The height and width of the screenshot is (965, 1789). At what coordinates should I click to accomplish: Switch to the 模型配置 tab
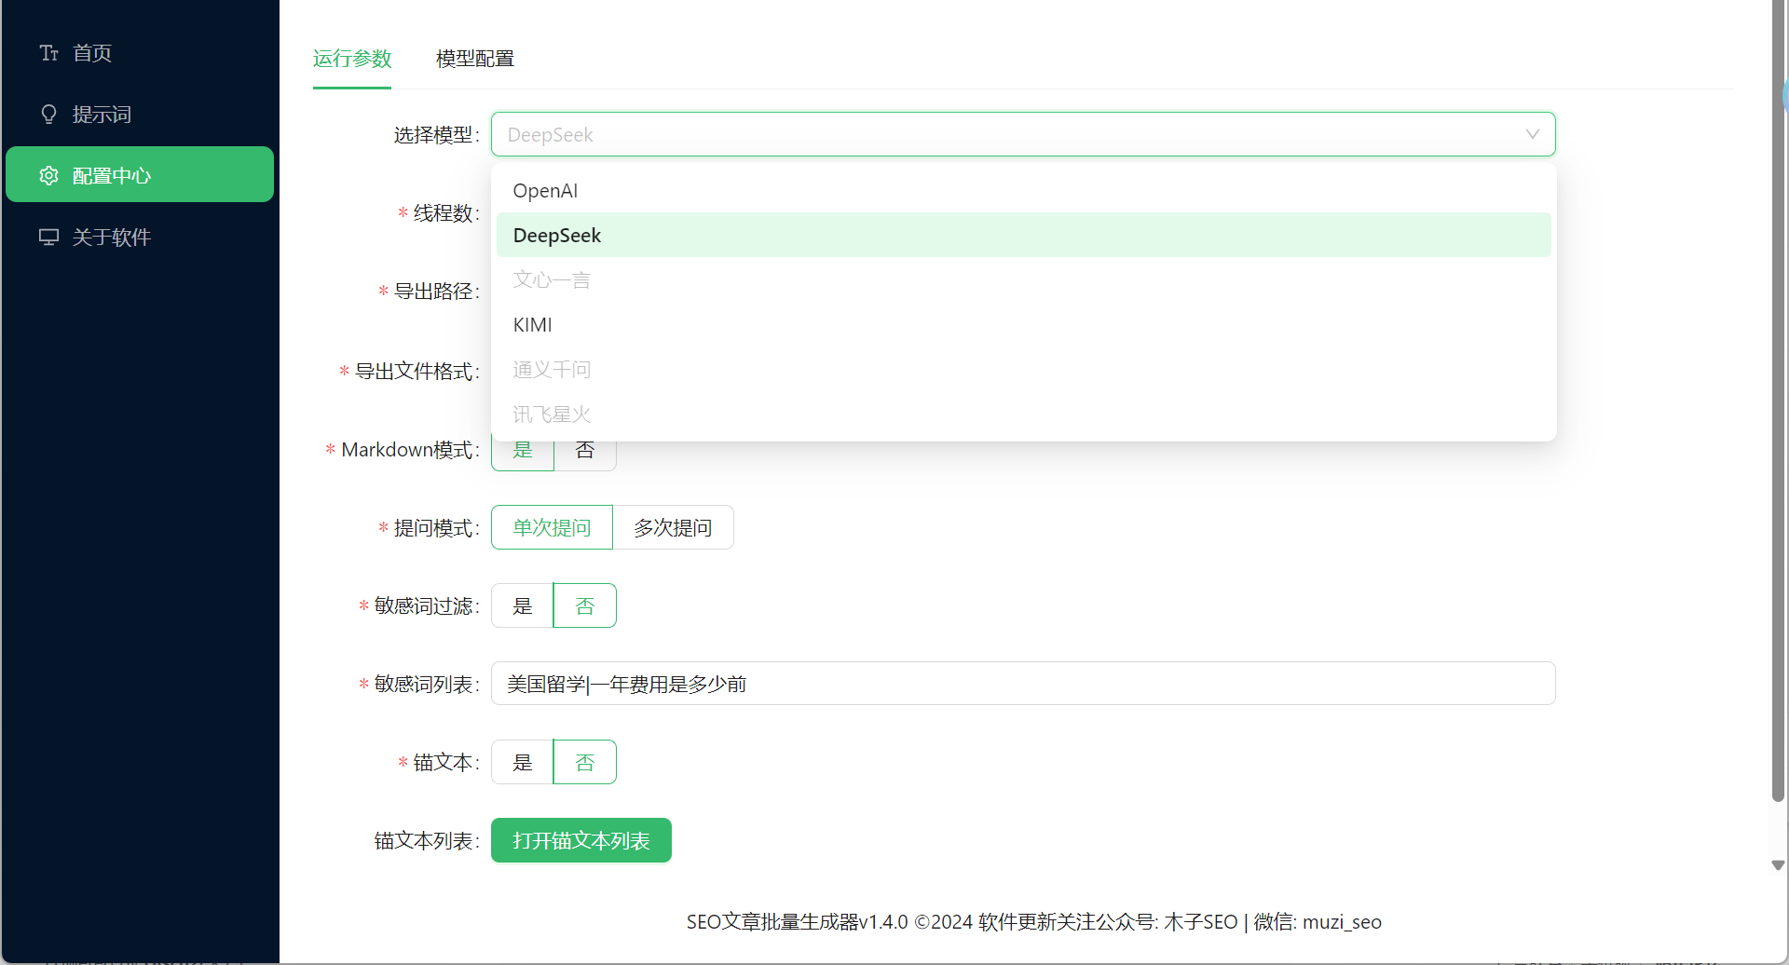475,59
